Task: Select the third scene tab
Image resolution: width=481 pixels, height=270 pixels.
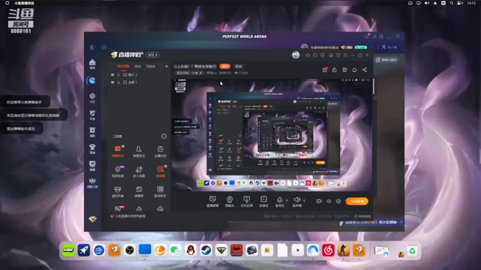Action: tap(151, 66)
